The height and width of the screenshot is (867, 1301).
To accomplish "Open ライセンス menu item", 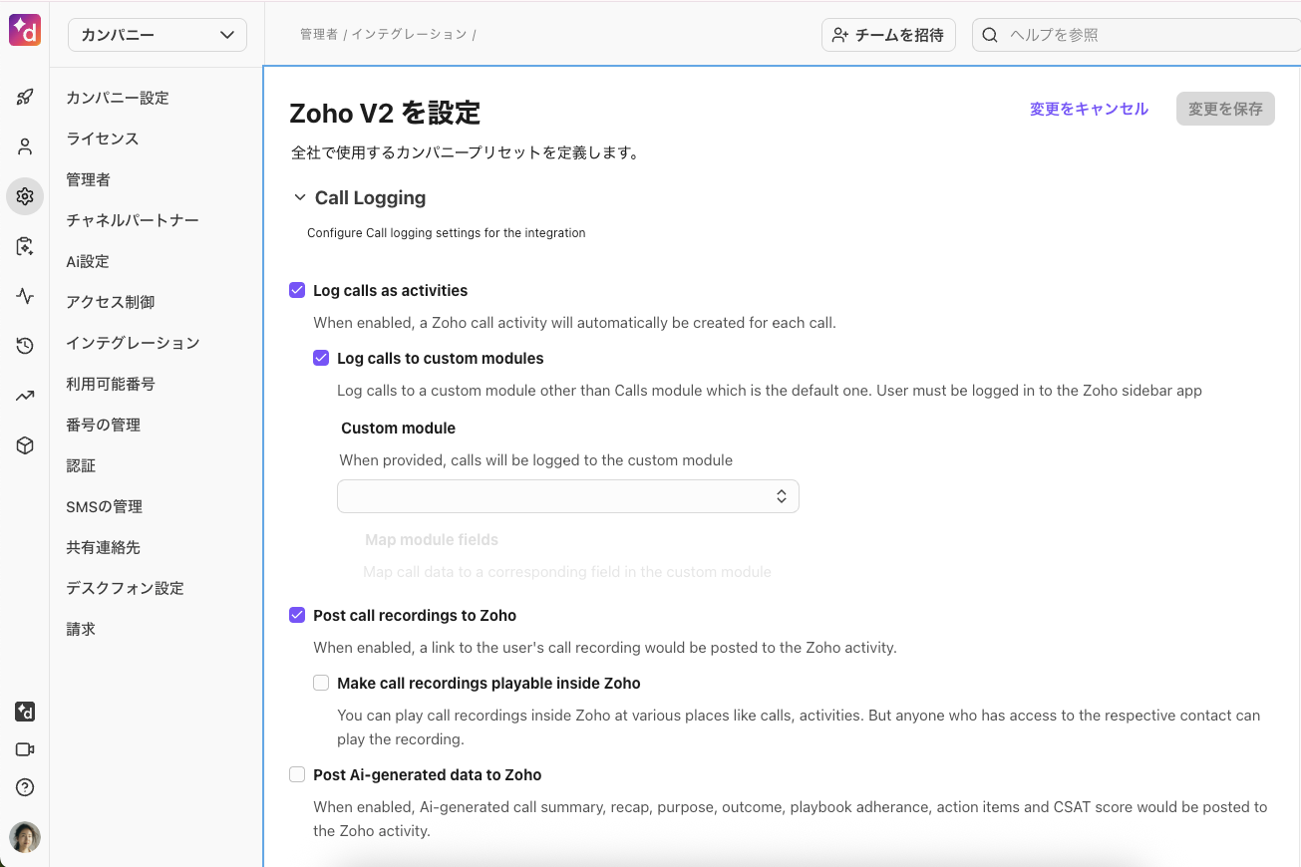I will (x=103, y=139).
